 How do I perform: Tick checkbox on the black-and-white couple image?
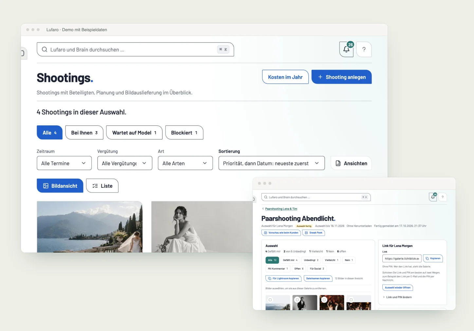click(297, 300)
